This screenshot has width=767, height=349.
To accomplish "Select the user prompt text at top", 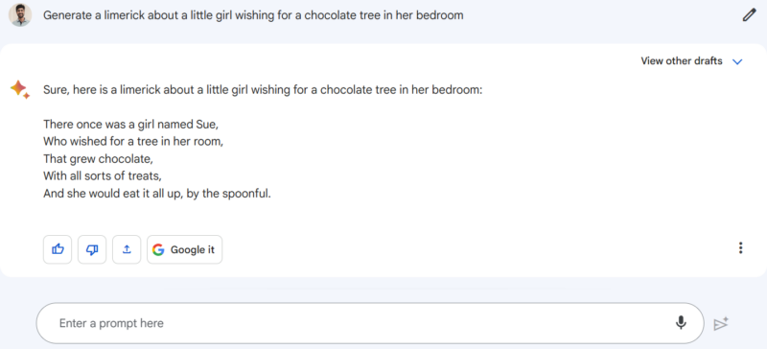I will point(253,15).
